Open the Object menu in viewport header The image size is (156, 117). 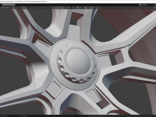pos(7,7)
